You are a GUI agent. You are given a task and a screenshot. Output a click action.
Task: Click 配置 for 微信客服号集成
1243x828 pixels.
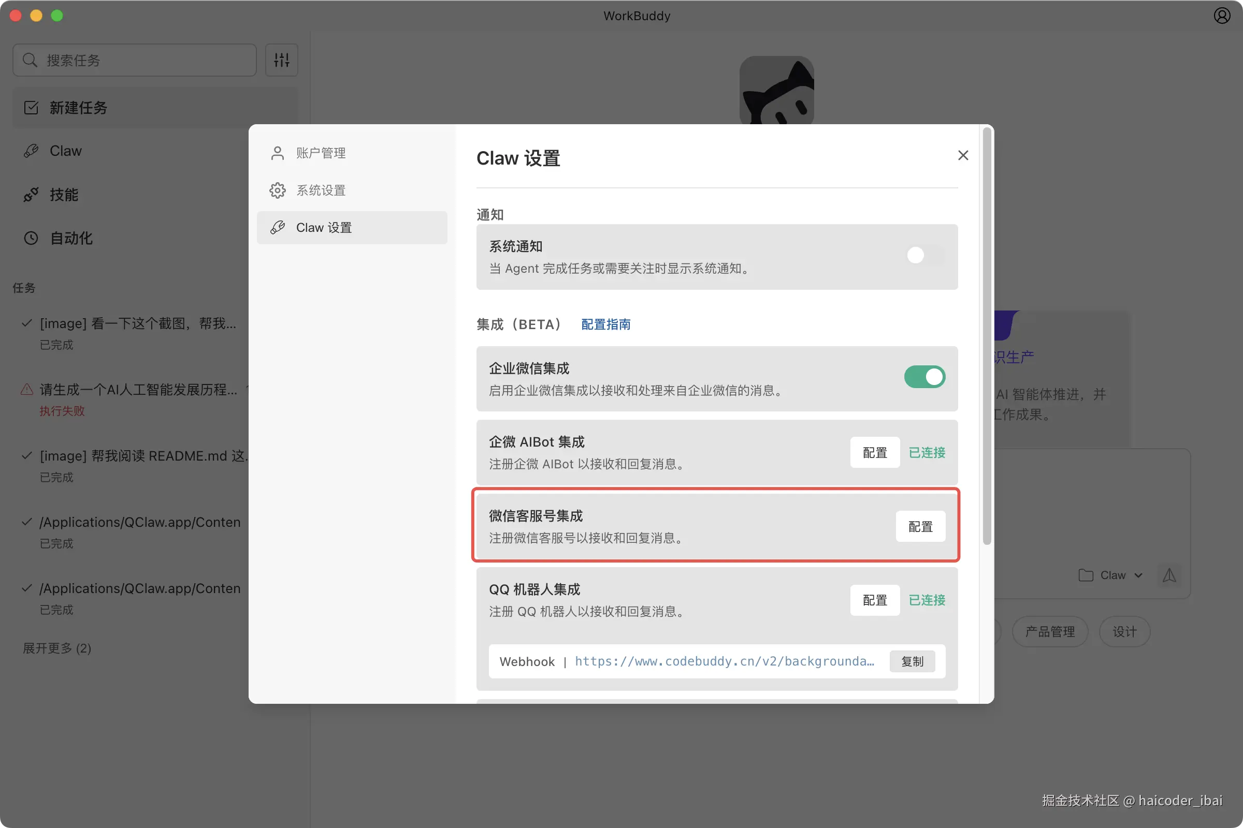pyautogui.click(x=920, y=526)
